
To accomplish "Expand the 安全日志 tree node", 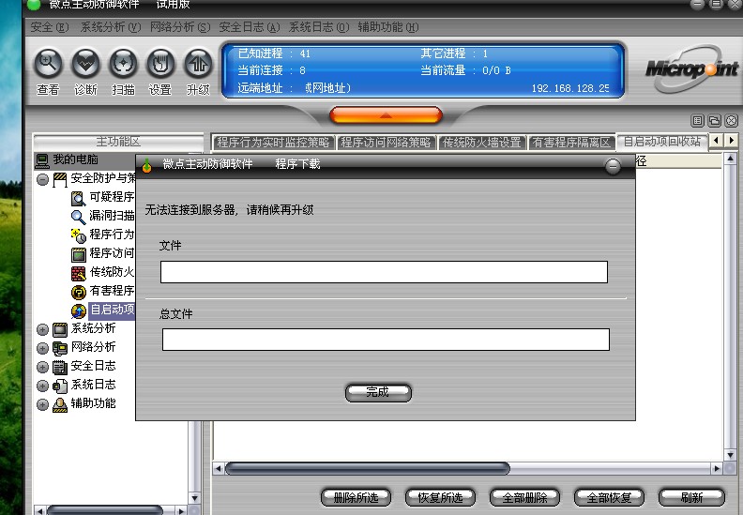I will 42,367.
